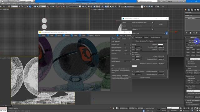Toggle Orthographic Projection checkbox
The image size is (200, 112).
coord(187,45)
